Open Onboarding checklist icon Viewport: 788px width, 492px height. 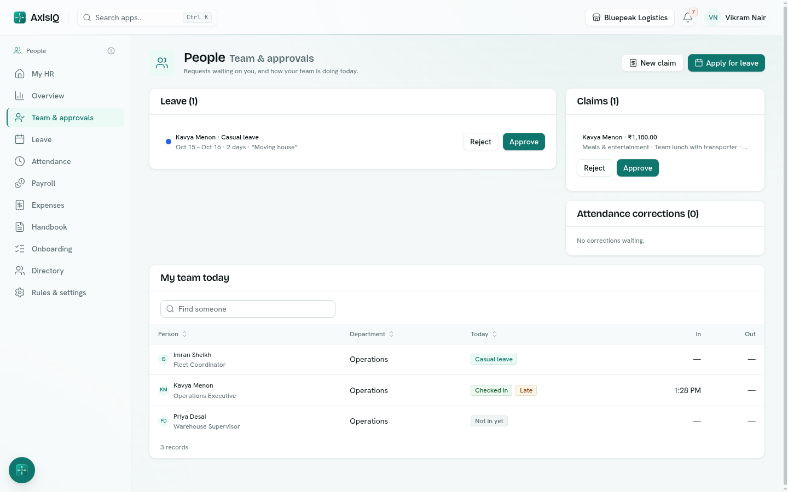20,249
